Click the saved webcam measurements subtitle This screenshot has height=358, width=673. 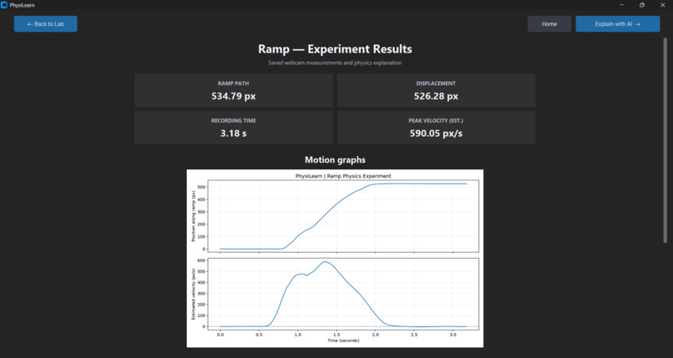point(335,63)
